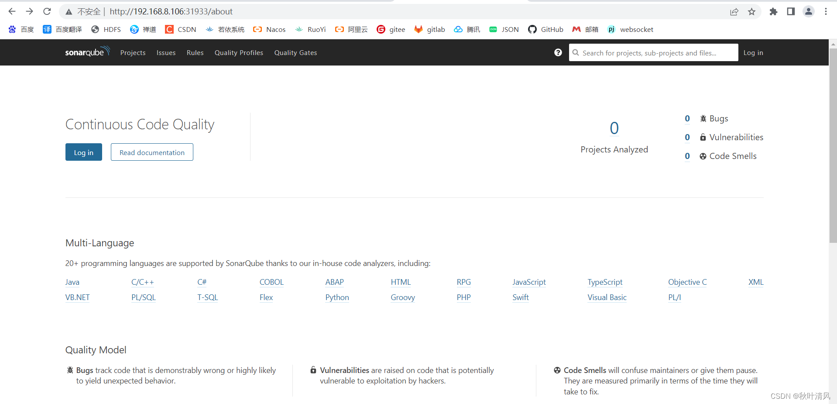Image resolution: width=837 pixels, height=404 pixels.
Task: Open the 腾讯 bookmark
Action: click(467, 29)
